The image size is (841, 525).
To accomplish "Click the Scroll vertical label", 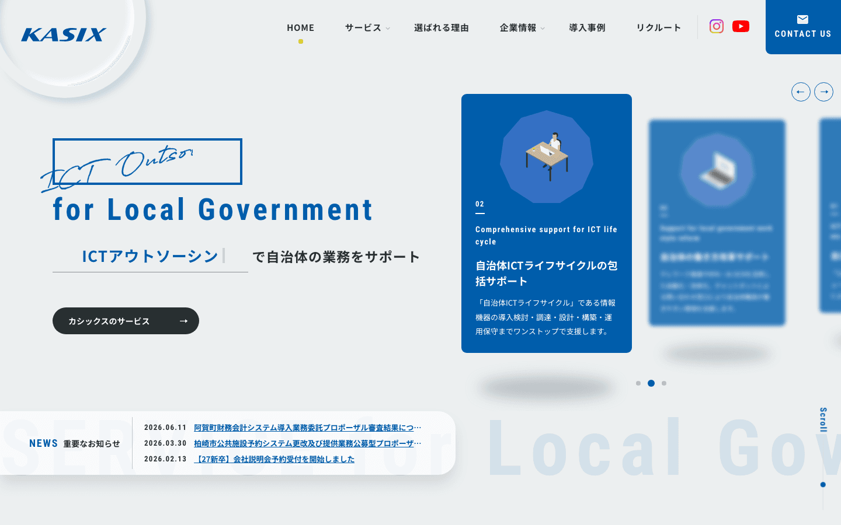I will [x=823, y=419].
